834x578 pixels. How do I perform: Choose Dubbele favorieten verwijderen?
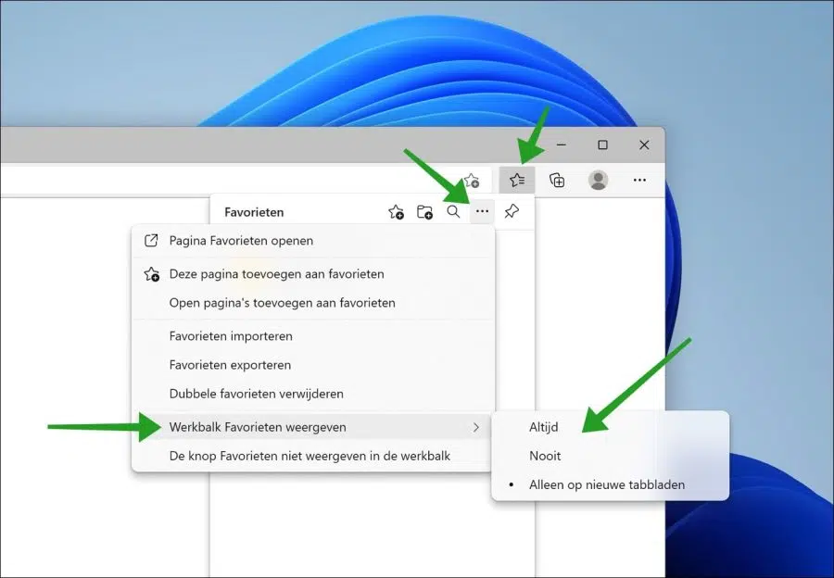tap(313, 394)
